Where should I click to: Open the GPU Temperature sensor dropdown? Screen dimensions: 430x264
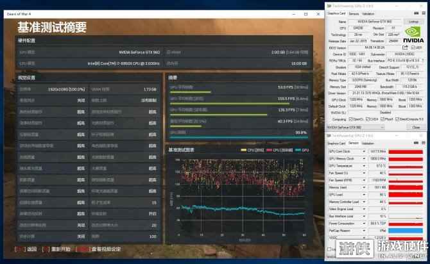point(364,166)
